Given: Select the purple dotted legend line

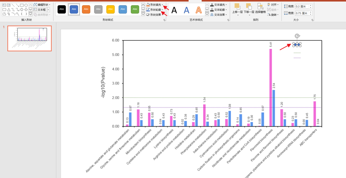Looking at the screenshot, I should point(297,58).
